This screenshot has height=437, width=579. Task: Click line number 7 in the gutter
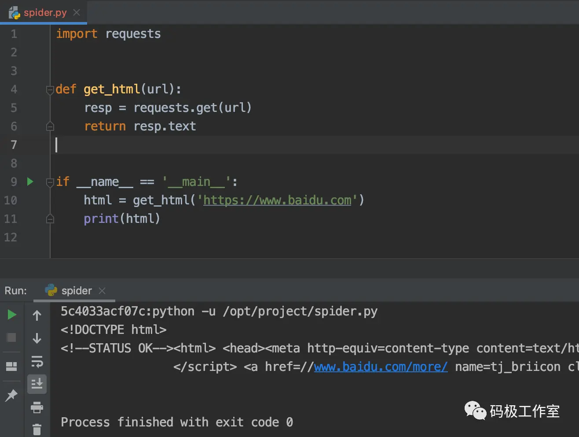pos(14,145)
